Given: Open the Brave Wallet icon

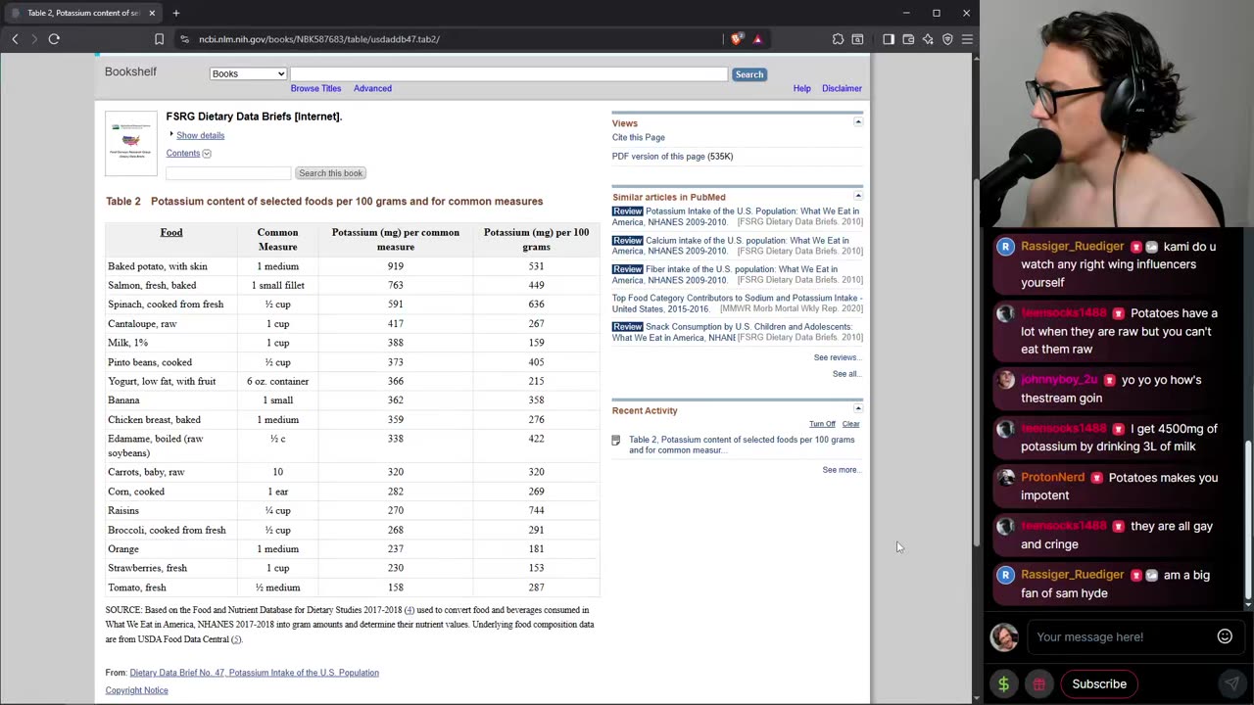Looking at the screenshot, I should [x=908, y=39].
